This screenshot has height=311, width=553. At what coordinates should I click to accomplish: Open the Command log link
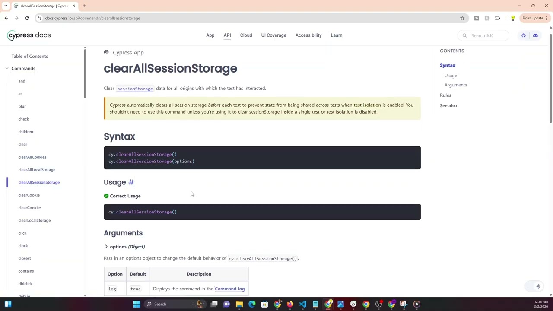click(x=229, y=289)
